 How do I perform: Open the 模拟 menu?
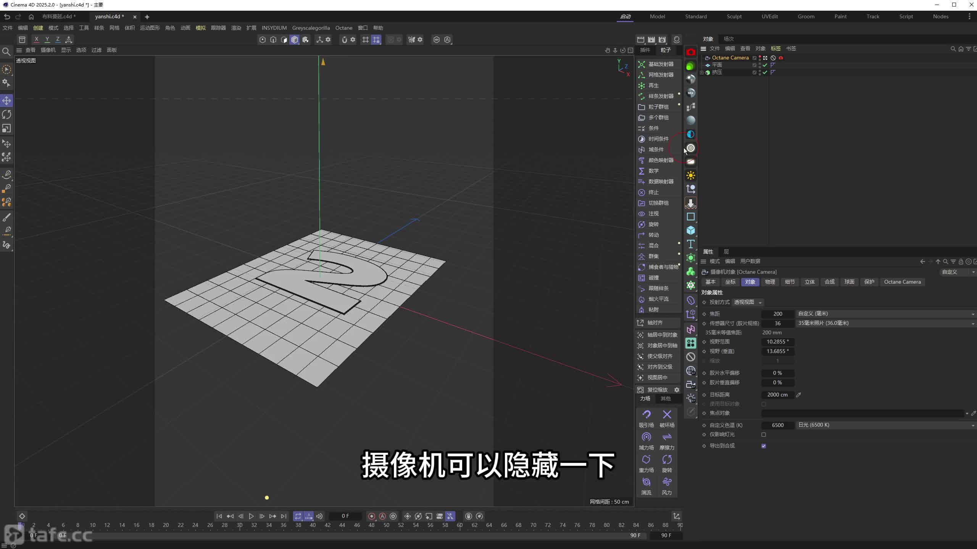pos(201,28)
